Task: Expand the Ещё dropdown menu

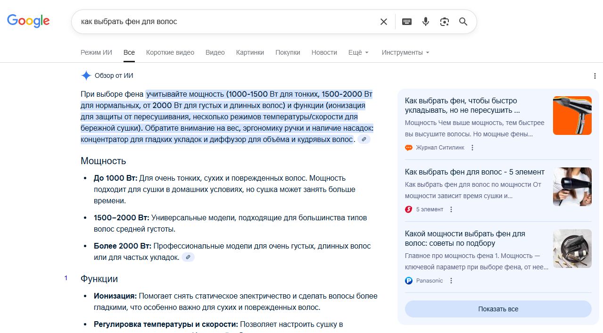Action: [358, 52]
